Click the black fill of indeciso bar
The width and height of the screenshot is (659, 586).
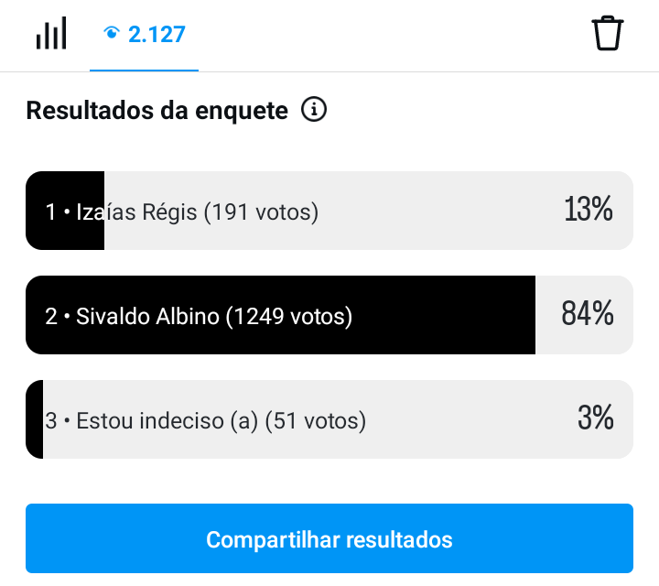pos(35,419)
